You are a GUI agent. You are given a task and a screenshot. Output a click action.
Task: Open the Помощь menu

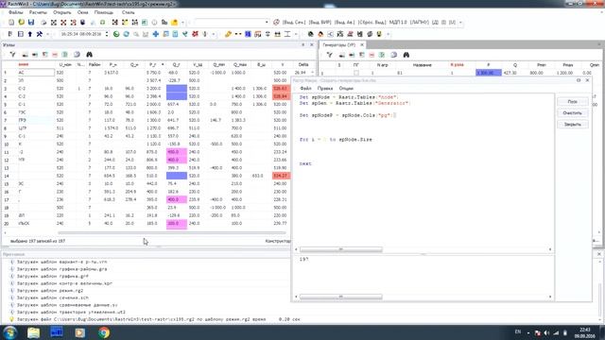point(104,12)
